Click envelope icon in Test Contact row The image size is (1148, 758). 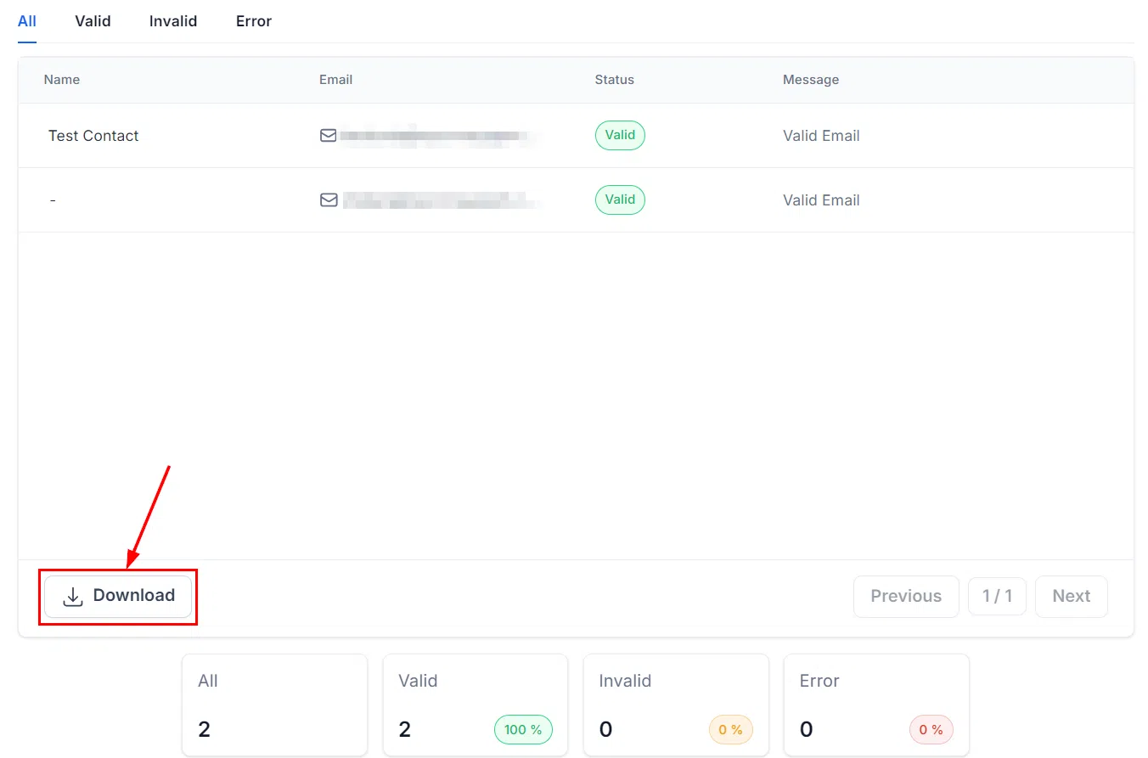click(x=328, y=135)
